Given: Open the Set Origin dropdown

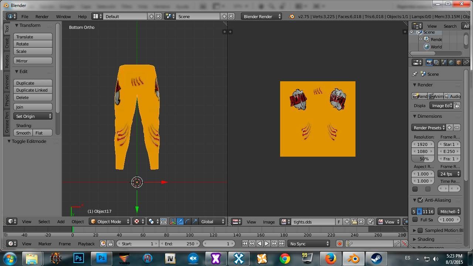Looking at the screenshot, I should (x=33, y=116).
